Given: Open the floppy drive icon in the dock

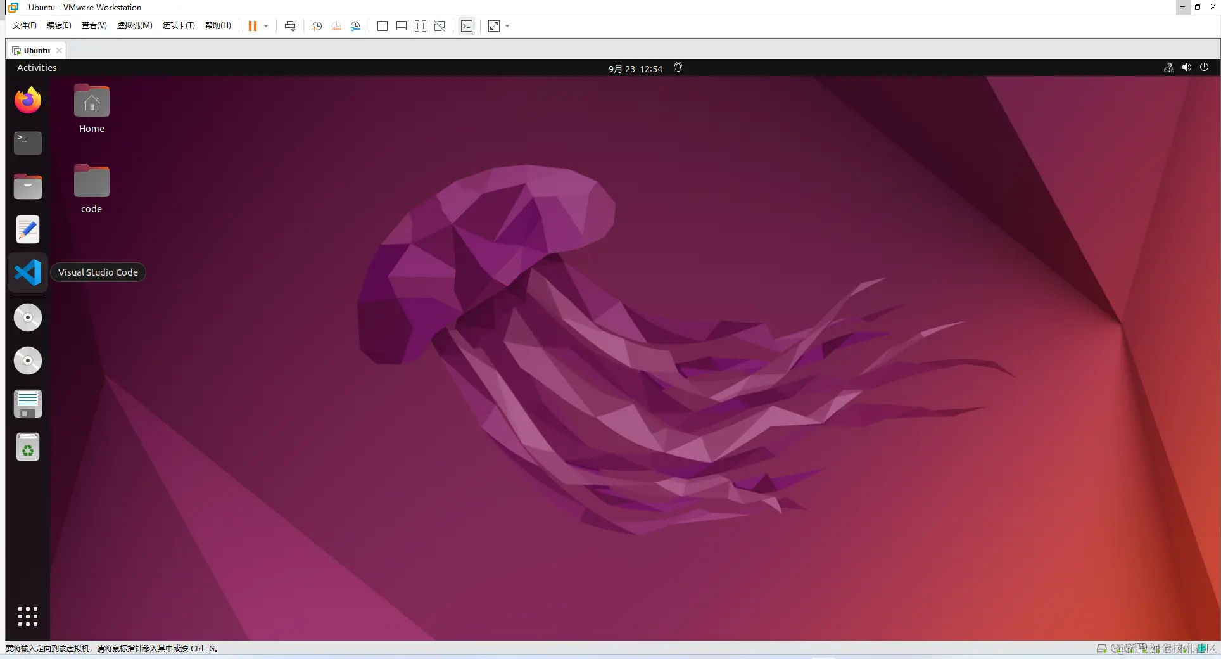Looking at the screenshot, I should [28, 404].
